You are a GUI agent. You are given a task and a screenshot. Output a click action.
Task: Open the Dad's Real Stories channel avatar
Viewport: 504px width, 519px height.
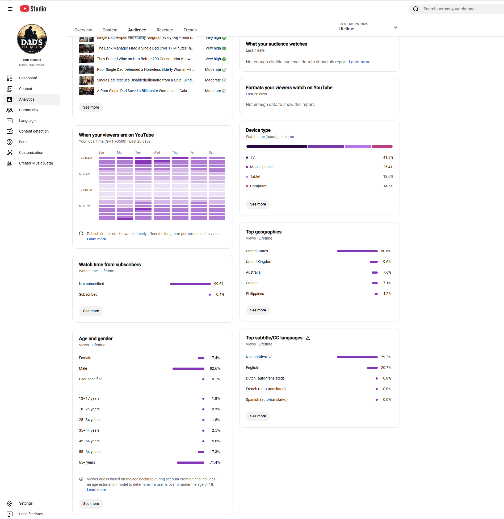coord(32,39)
